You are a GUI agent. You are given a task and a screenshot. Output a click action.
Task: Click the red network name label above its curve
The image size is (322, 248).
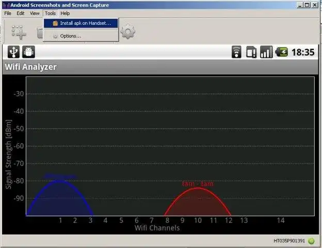coord(198,183)
